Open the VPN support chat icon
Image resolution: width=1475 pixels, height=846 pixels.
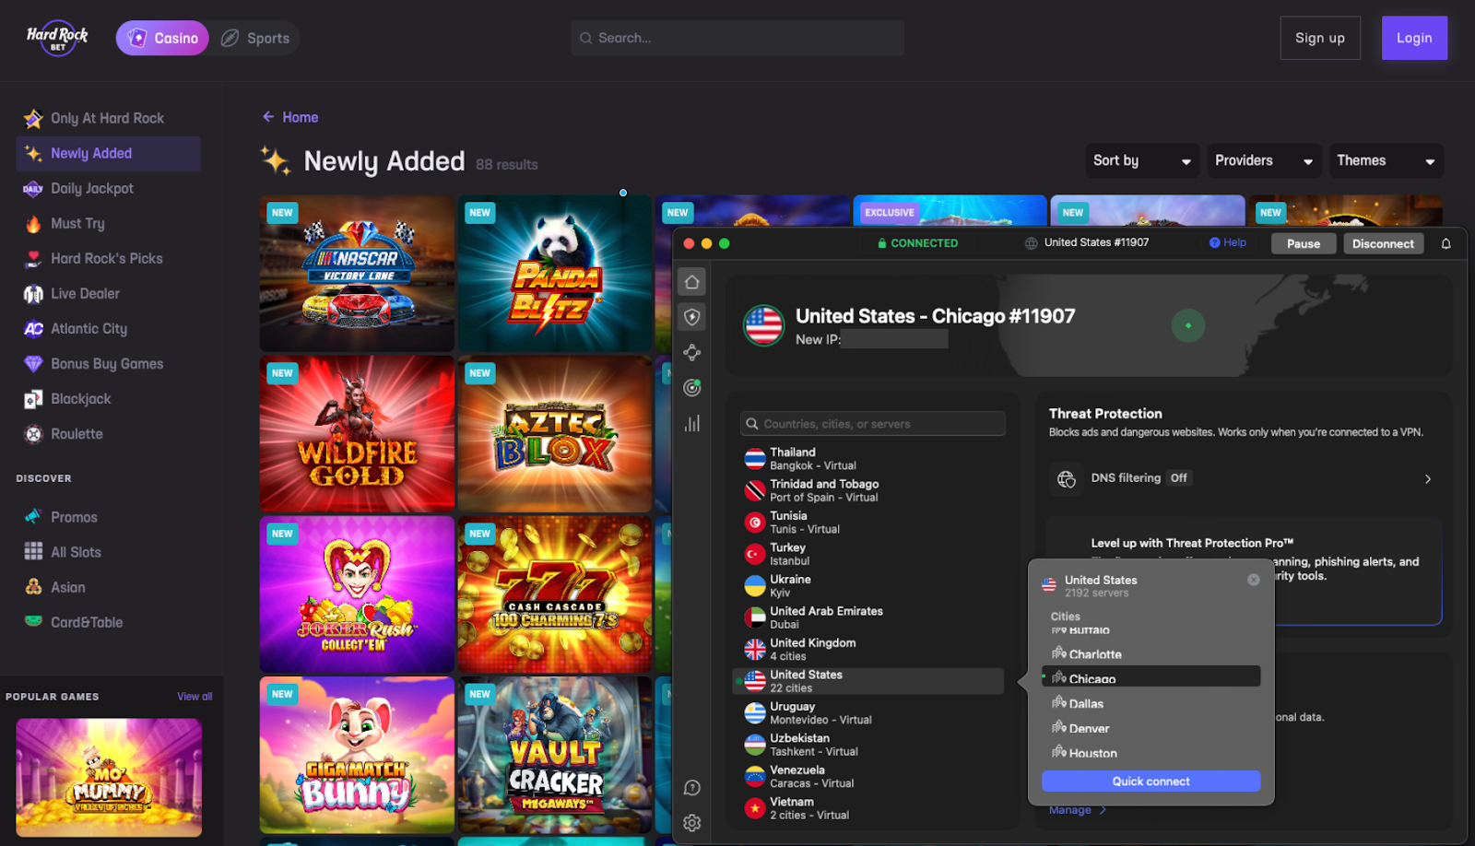(692, 788)
